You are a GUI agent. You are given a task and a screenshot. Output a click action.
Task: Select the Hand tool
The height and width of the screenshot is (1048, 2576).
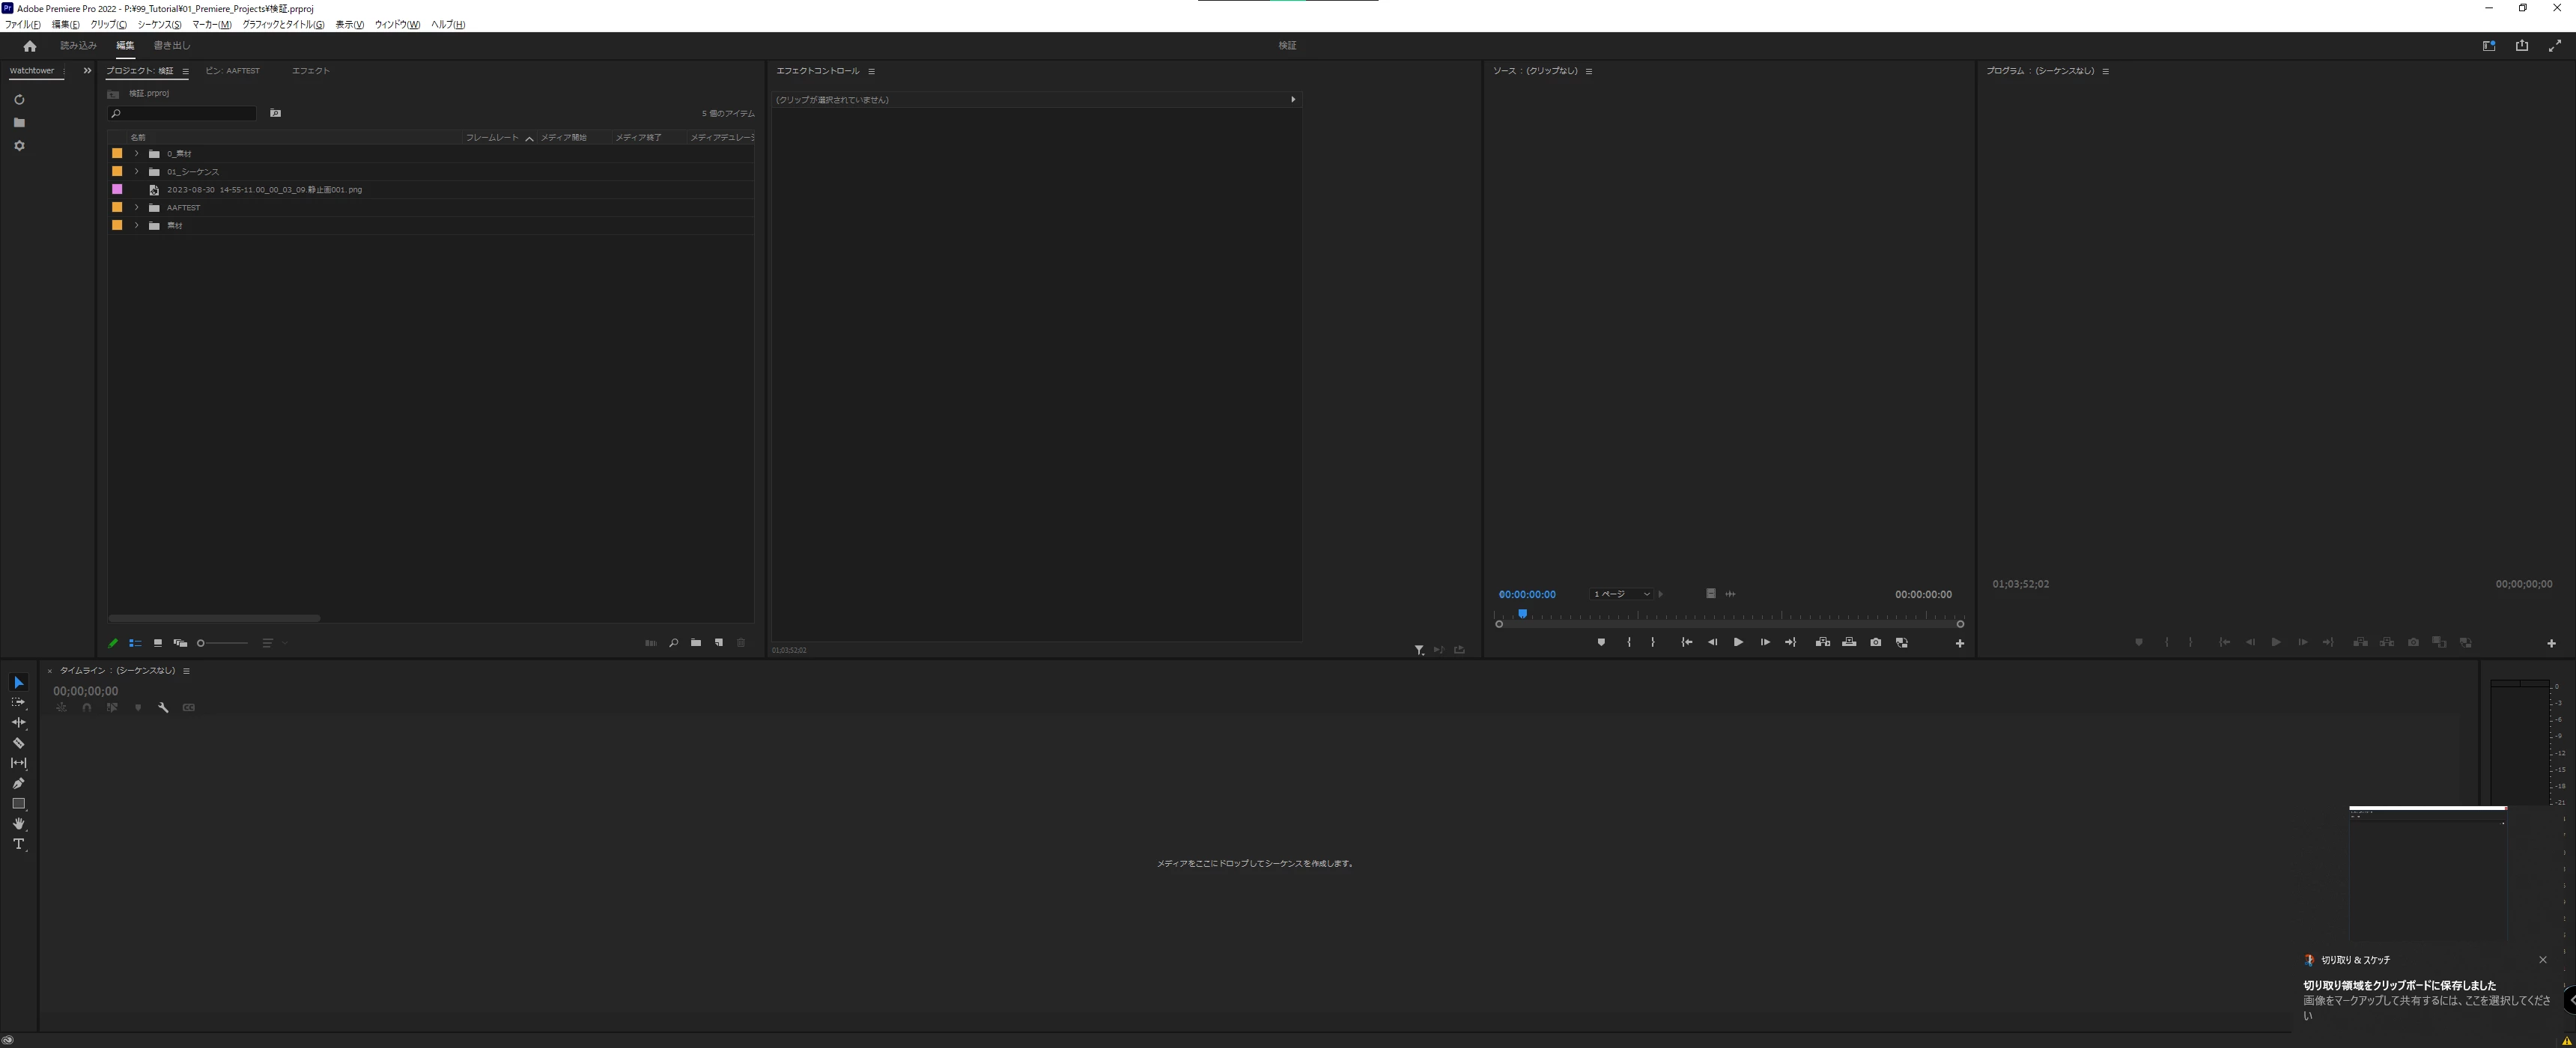coord(18,824)
